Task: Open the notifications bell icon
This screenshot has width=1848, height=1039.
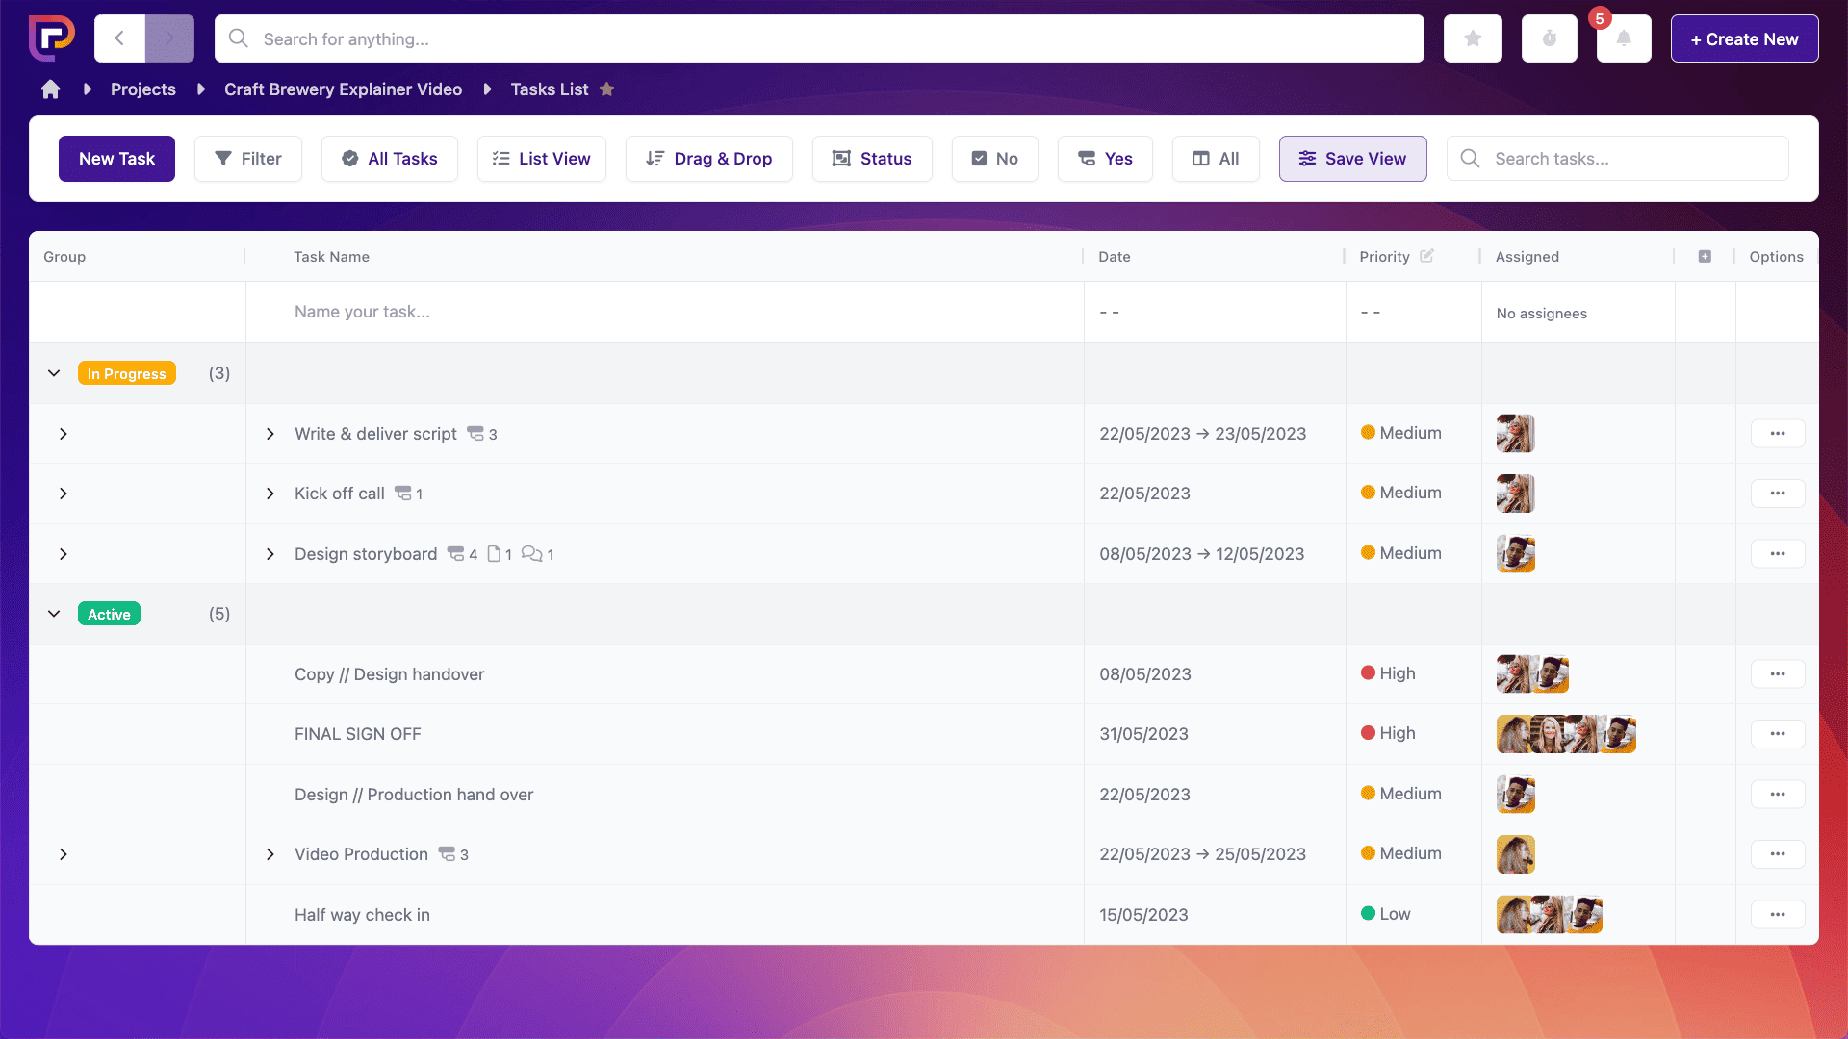Action: 1624,38
